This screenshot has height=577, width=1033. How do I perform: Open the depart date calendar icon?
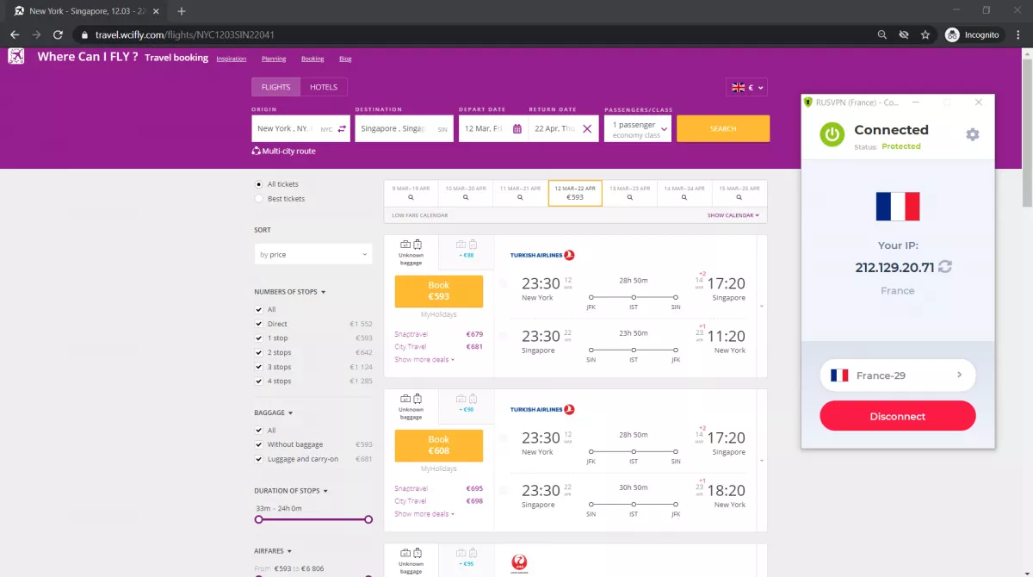[x=517, y=128]
